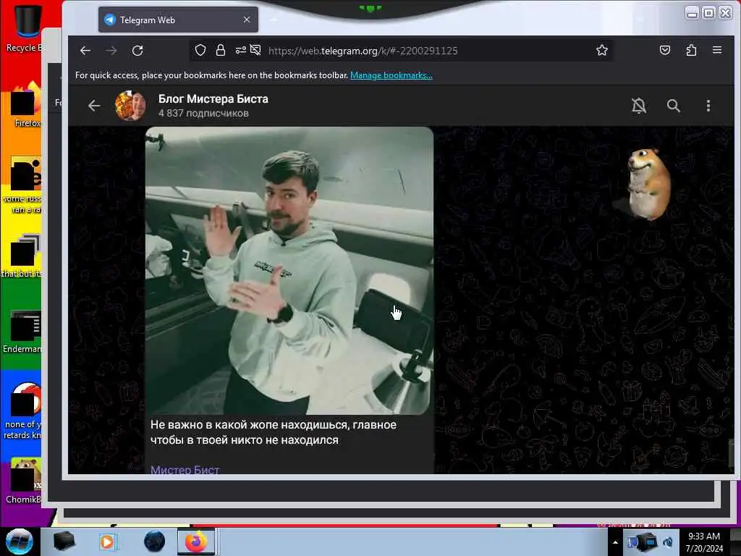Open the tracking protection shield icon
The width and height of the screenshot is (741, 556).
click(x=200, y=50)
